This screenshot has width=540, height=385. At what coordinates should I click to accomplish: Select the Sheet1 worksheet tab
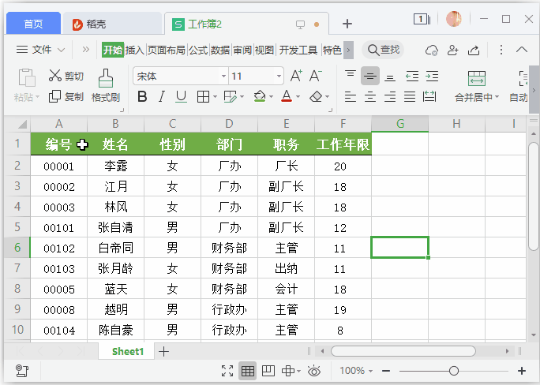click(x=127, y=351)
